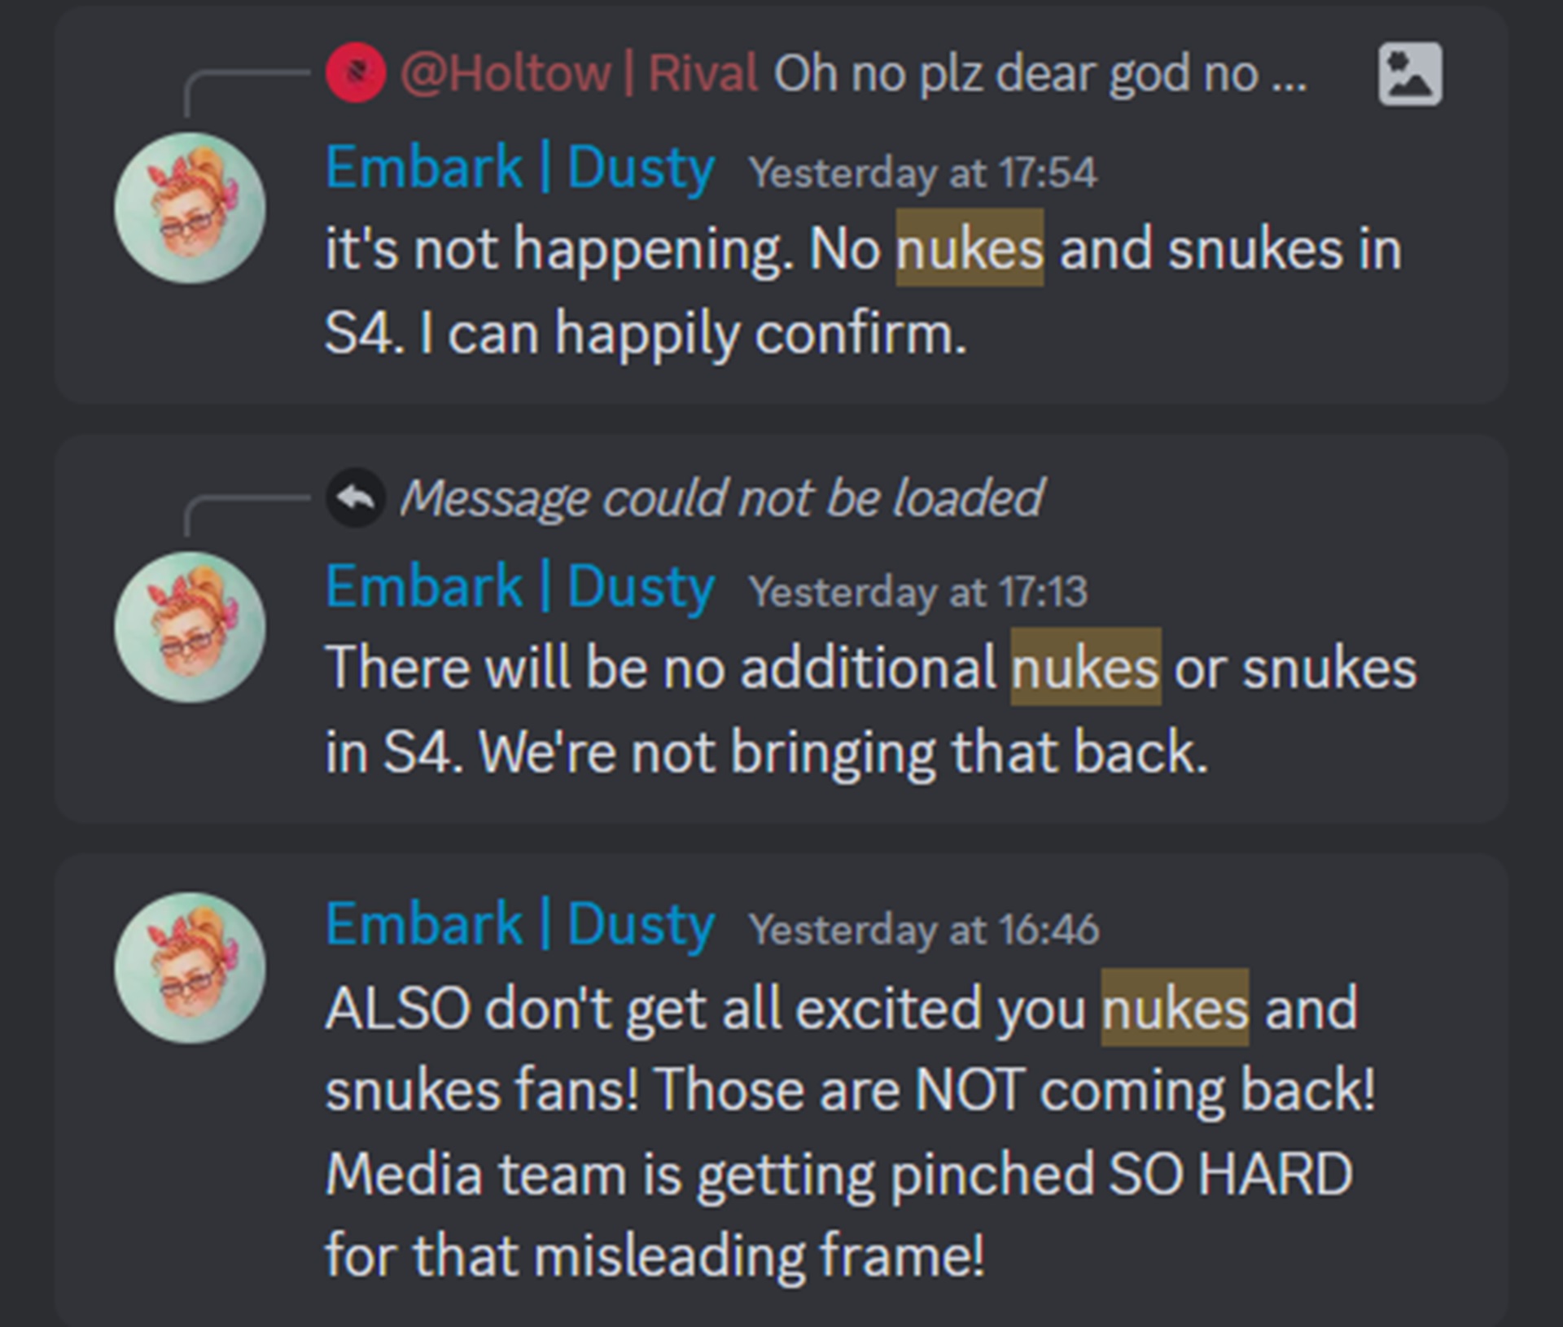Click the reply arrow icon beside unloaded message

point(356,497)
